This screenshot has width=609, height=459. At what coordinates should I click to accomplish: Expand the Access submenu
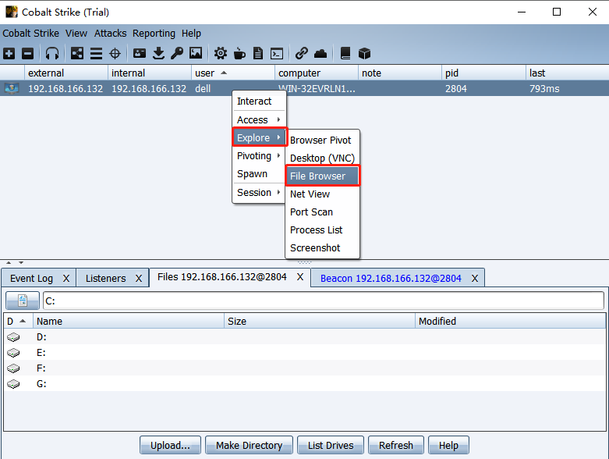pos(259,119)
